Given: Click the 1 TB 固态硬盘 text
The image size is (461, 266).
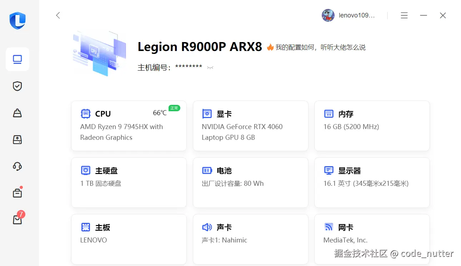Looking at the screenshot, I should pyautogui.click(x=101, y=183).
